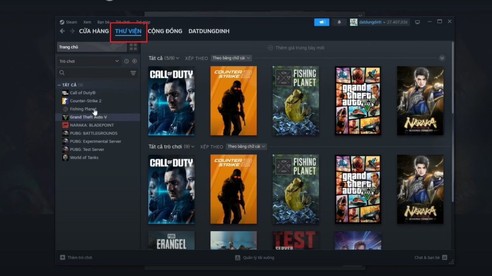Open the Xem menu
This screenshot has height=276, width=492.
pos(87,22)
